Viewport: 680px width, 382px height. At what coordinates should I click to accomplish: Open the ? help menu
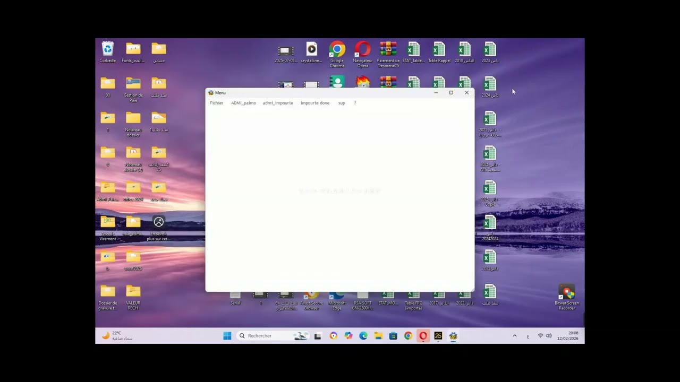click(x=355, y=103)
